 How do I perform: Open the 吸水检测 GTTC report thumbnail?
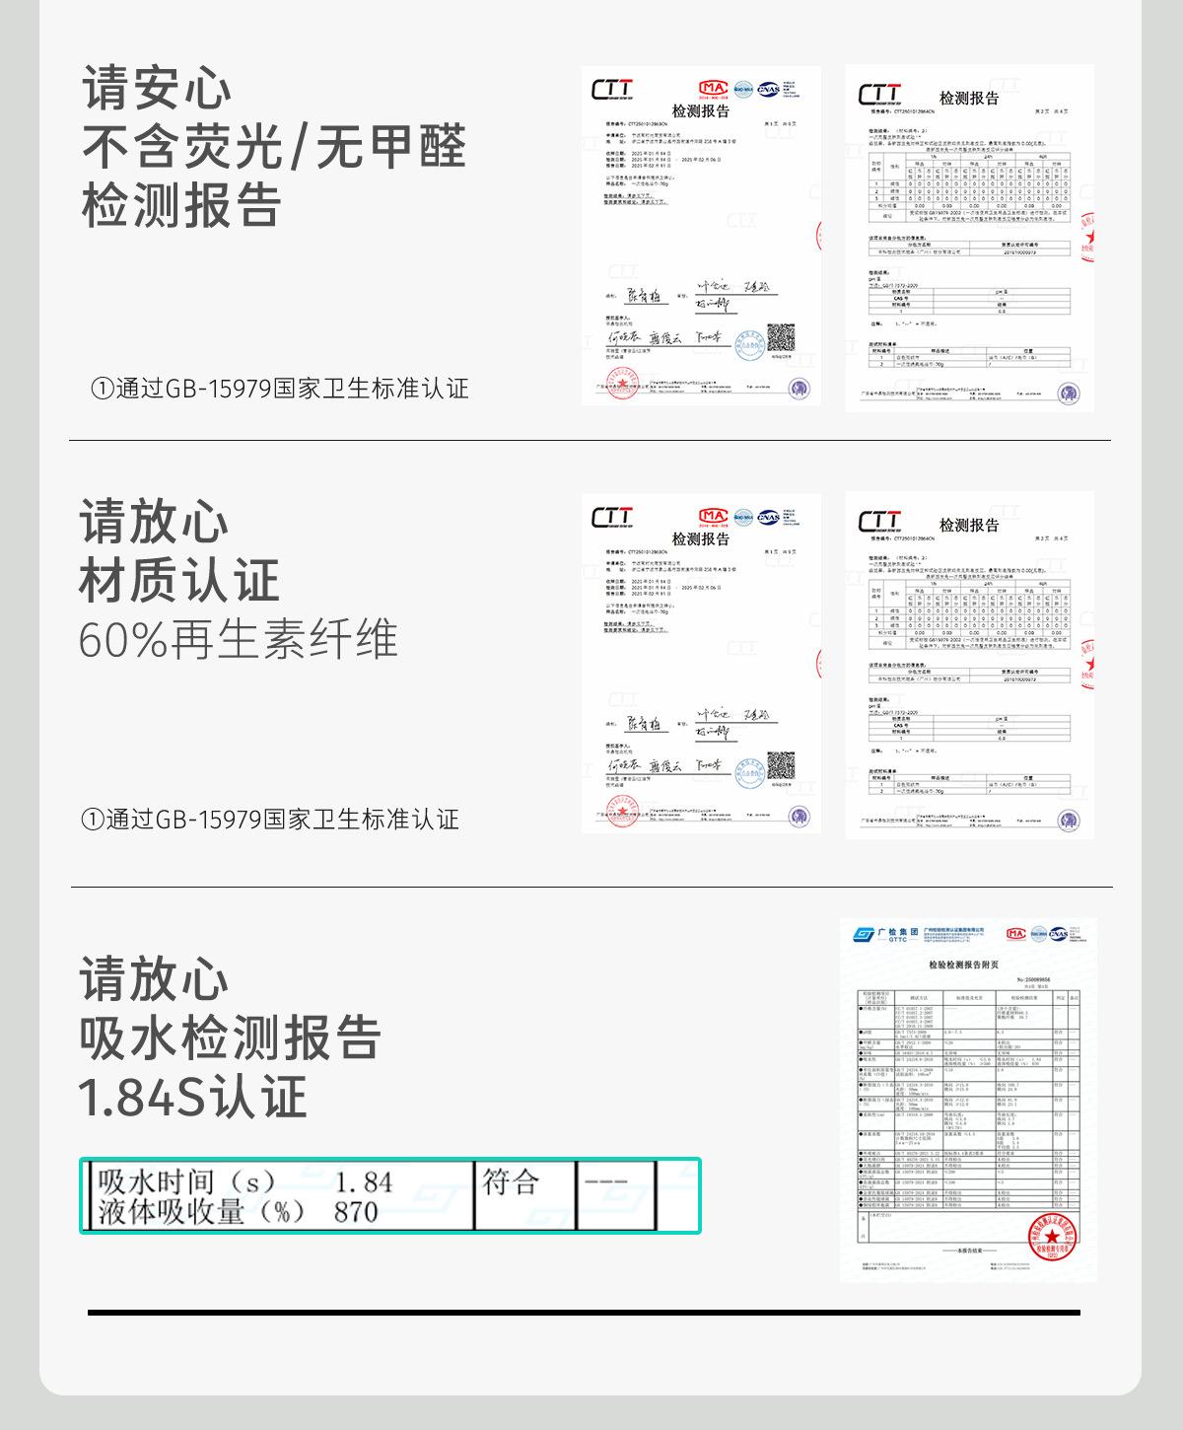[x=967, y=1100]
